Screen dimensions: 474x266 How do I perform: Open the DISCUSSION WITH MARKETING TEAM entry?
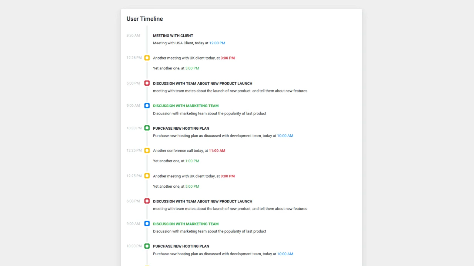tap(186, 106)
